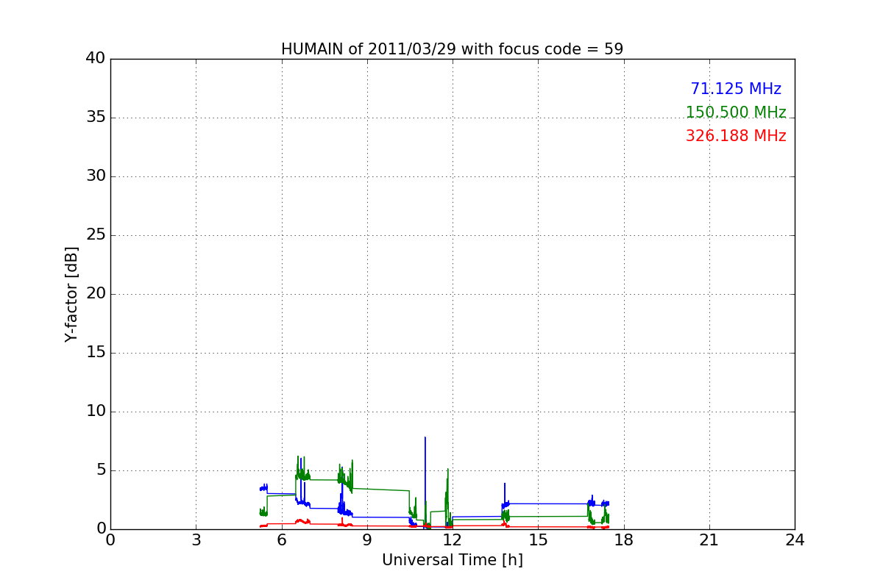This screenshot has width=883, height=588.
Task: Click the x-axis tick label 24
Action: pos(795,540)
